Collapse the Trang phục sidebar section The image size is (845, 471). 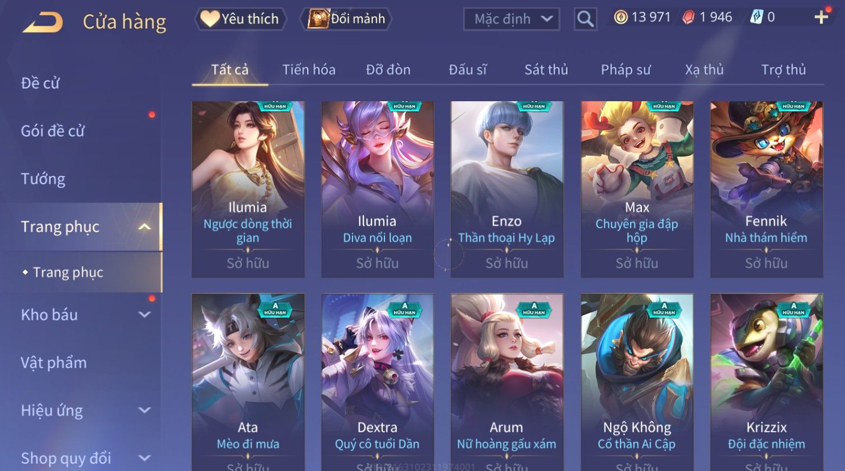coord(144,227)
